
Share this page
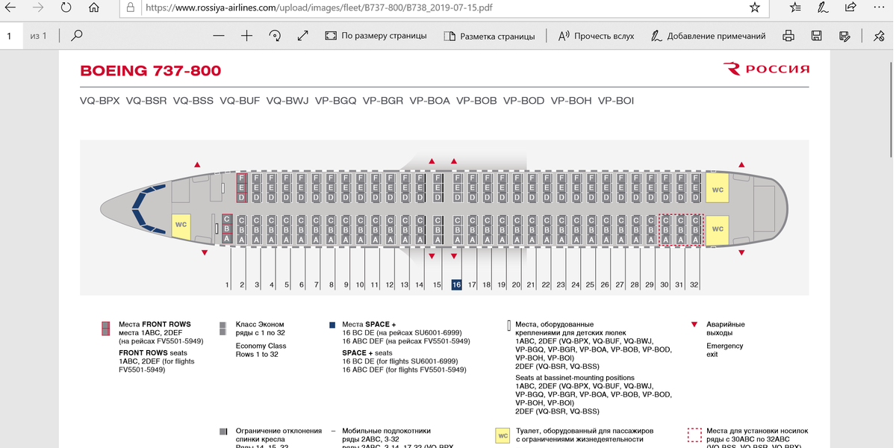click(x=850, y=7)
